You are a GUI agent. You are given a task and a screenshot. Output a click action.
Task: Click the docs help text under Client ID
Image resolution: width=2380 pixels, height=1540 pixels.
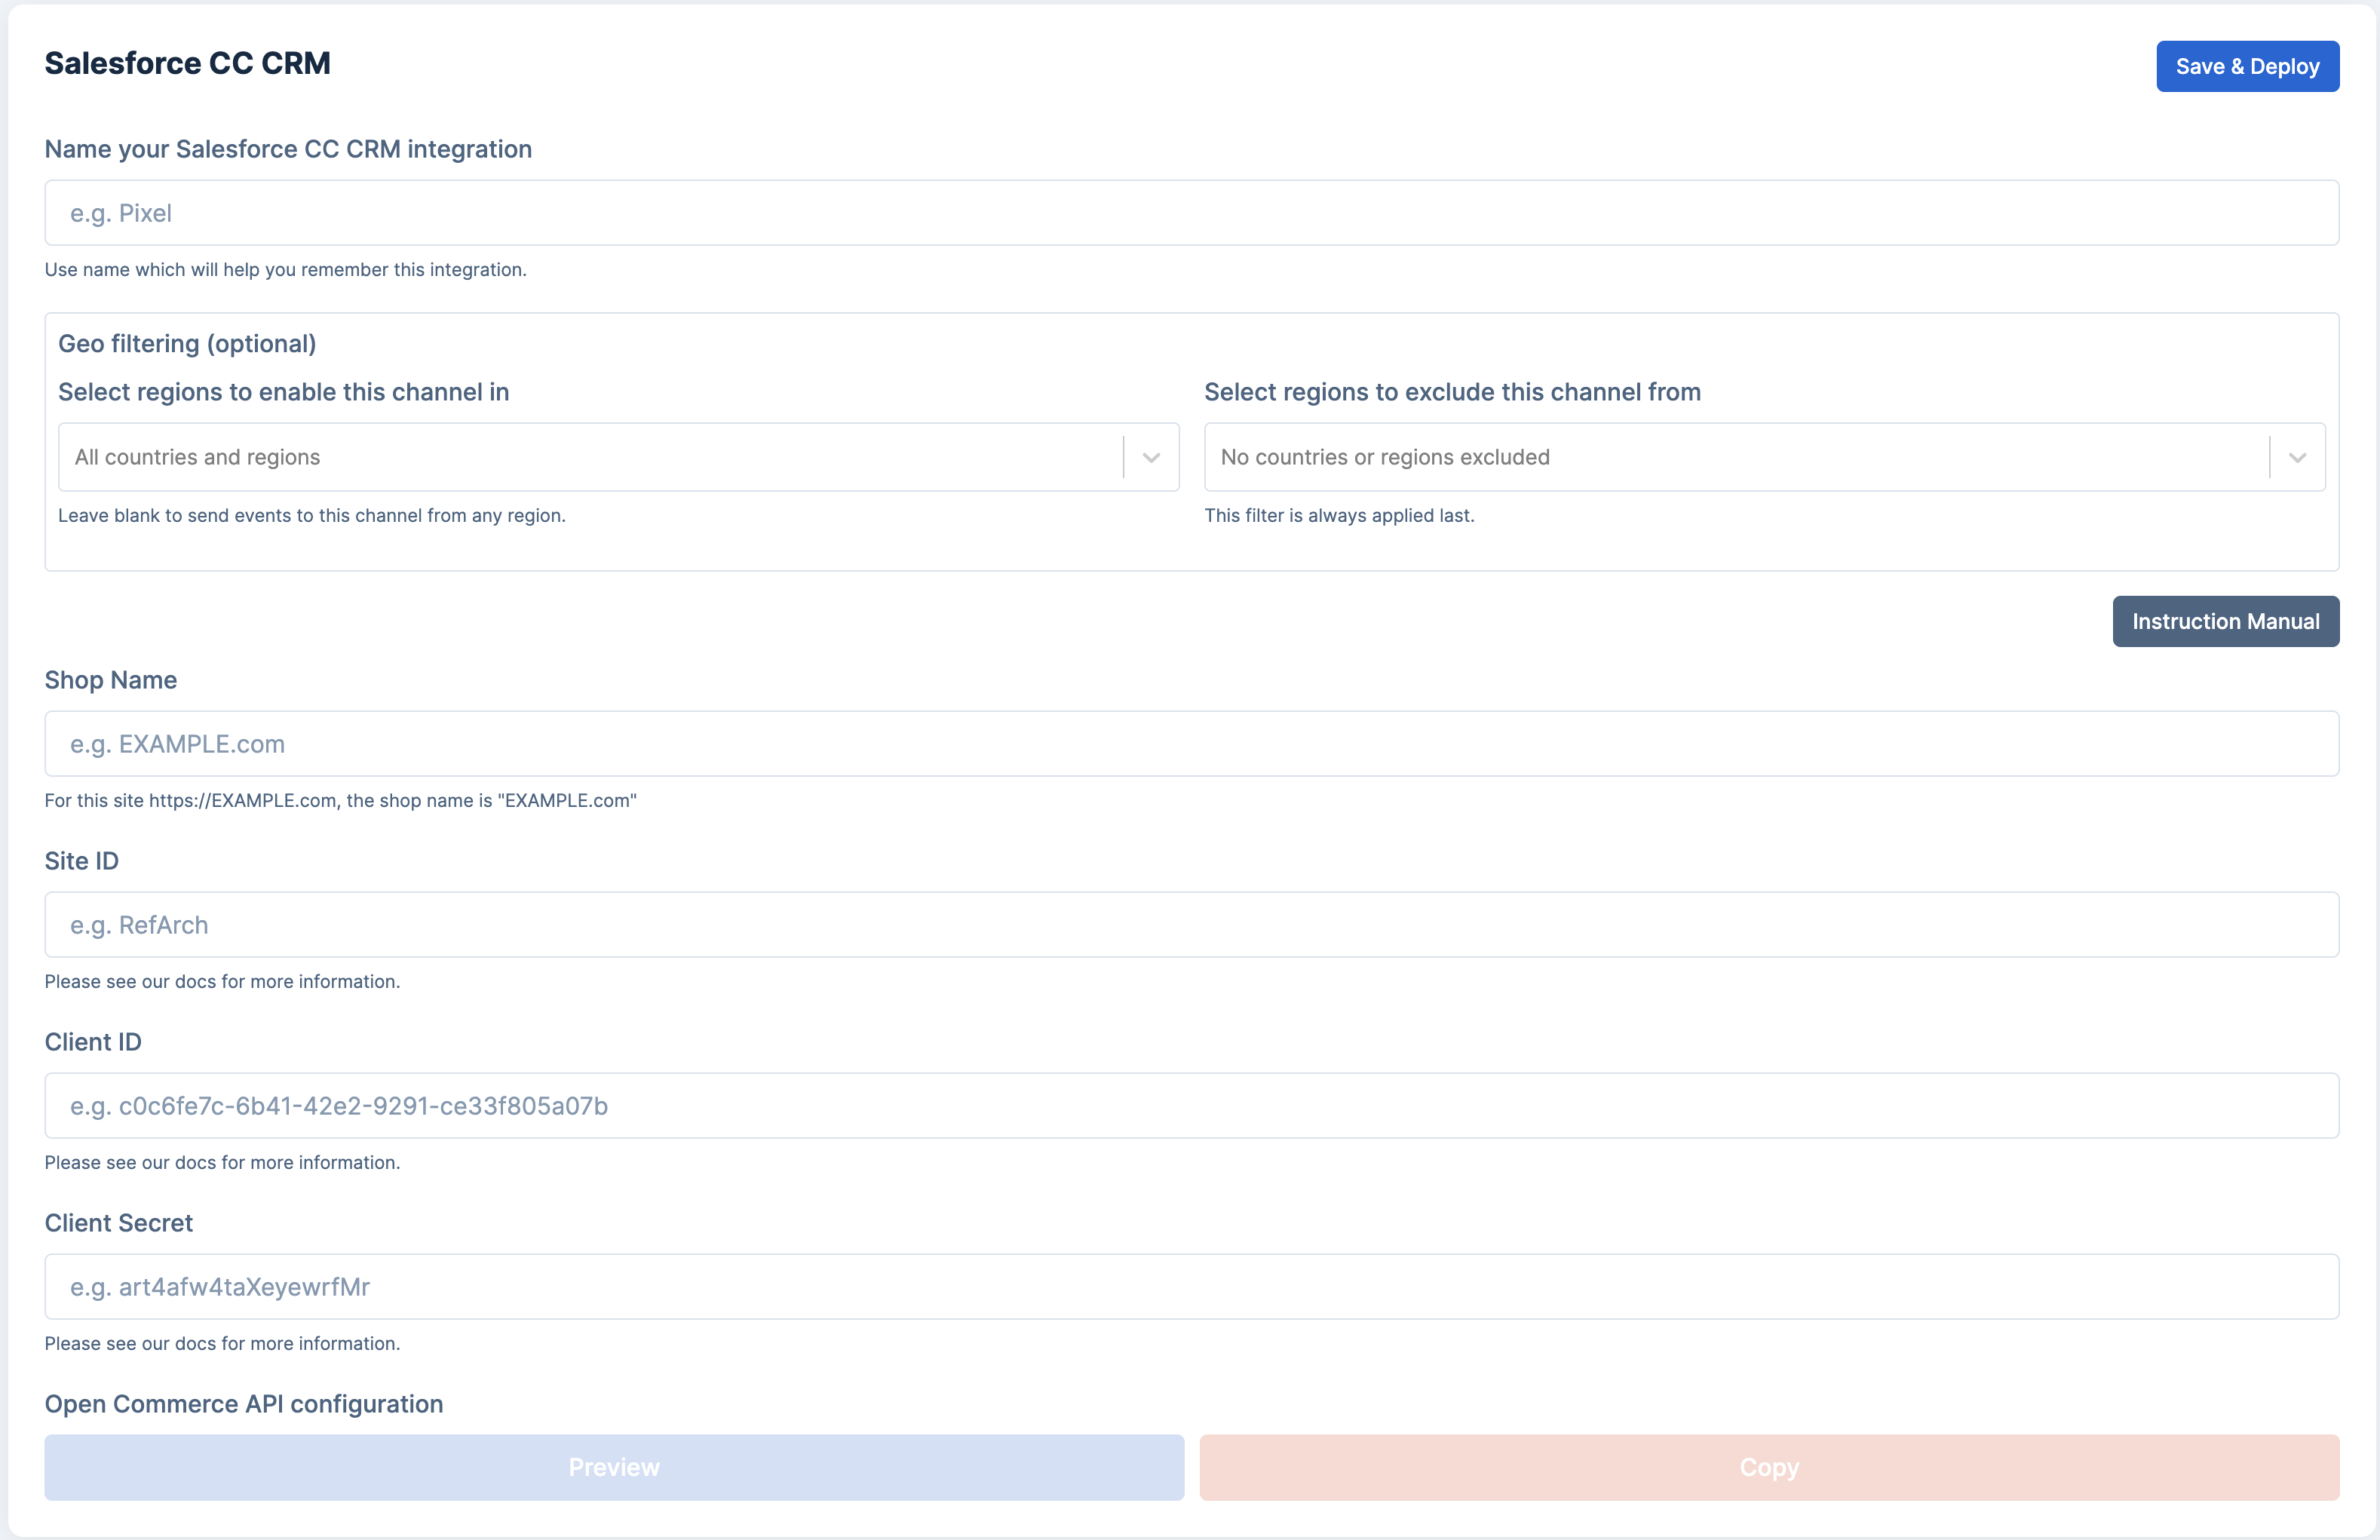[x=222, y=1163]
